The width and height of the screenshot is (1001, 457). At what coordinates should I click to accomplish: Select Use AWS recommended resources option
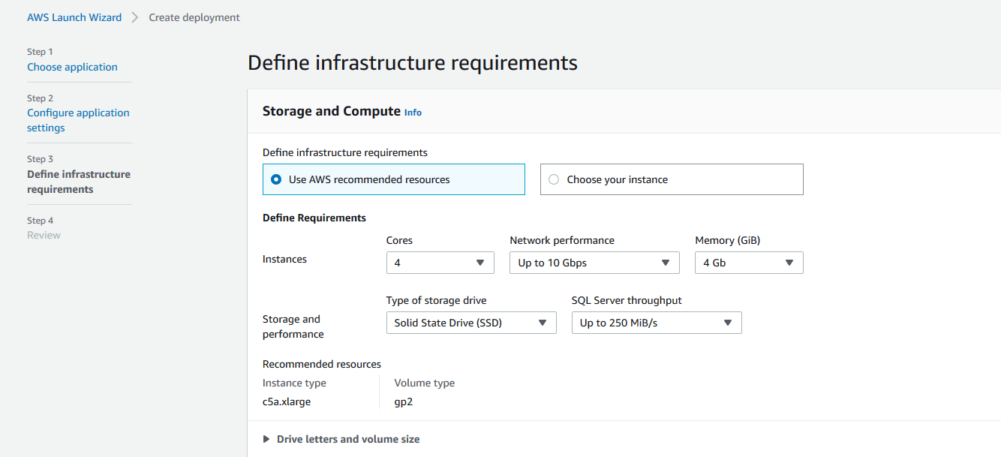[x=276, y=179]
